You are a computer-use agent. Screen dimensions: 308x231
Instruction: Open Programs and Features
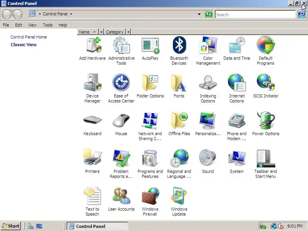(150, 164)
